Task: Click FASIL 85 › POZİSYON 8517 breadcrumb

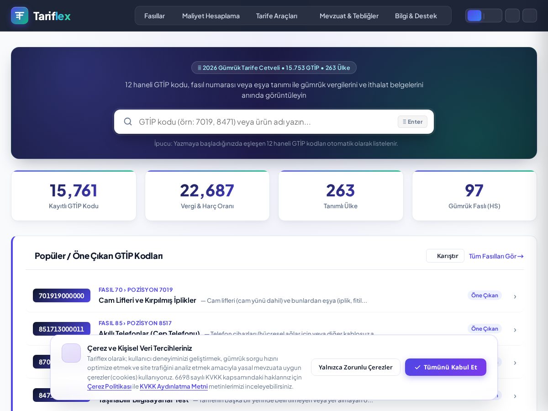Action: click(135, 323)
